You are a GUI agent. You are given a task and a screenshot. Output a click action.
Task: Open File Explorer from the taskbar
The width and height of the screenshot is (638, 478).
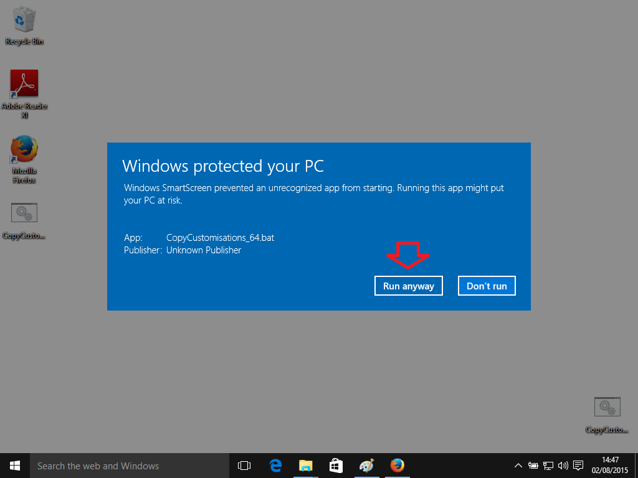tap(305, 466)
